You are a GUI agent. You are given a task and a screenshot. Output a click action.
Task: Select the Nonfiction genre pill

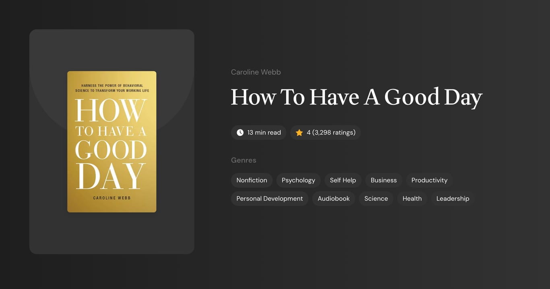click(x=252, y=180)
